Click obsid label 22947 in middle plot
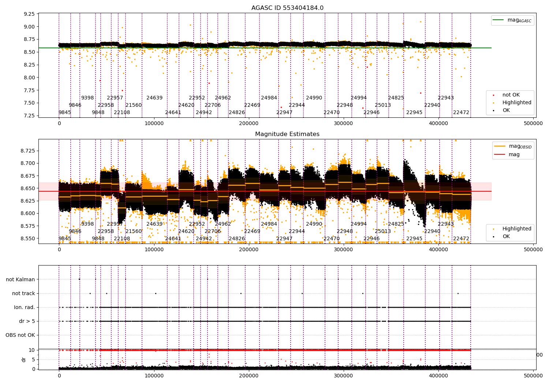Viewport: 549px width, 384px height. click(x=284, y=238)
